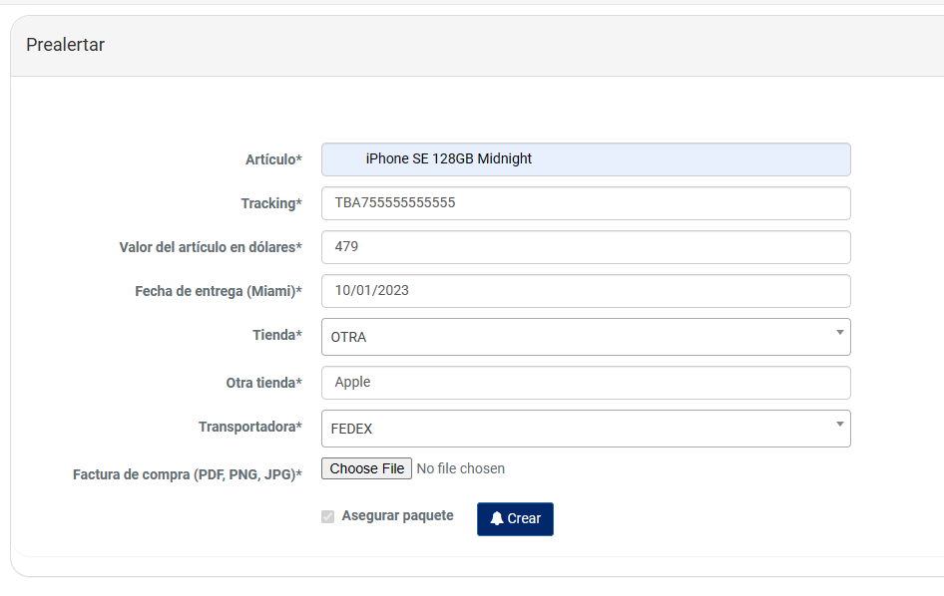
Task: Click the bell icon on Crear button
Action: [496, 519]
